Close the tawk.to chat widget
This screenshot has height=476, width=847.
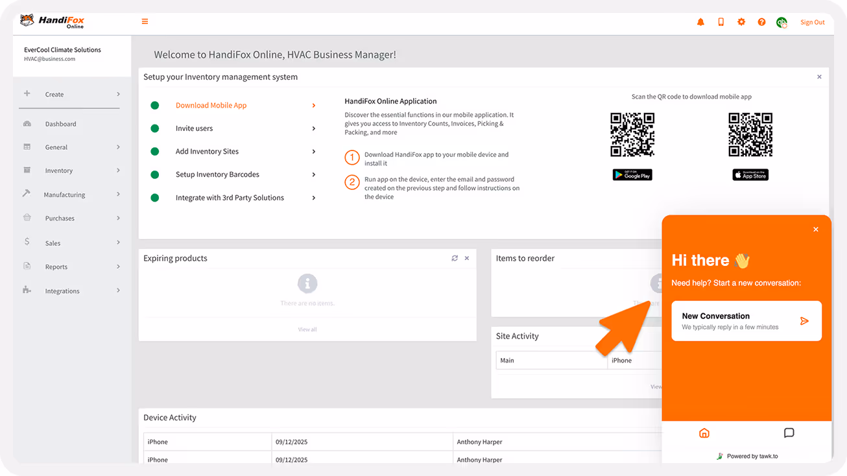[x=816, y=230]
